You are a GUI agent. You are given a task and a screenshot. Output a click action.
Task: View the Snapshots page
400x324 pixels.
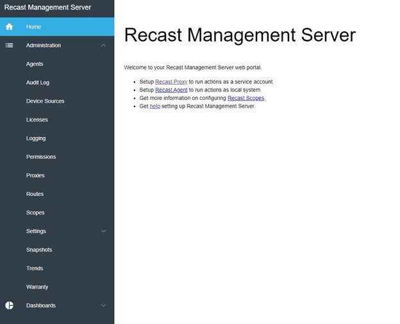pos(39,250)
